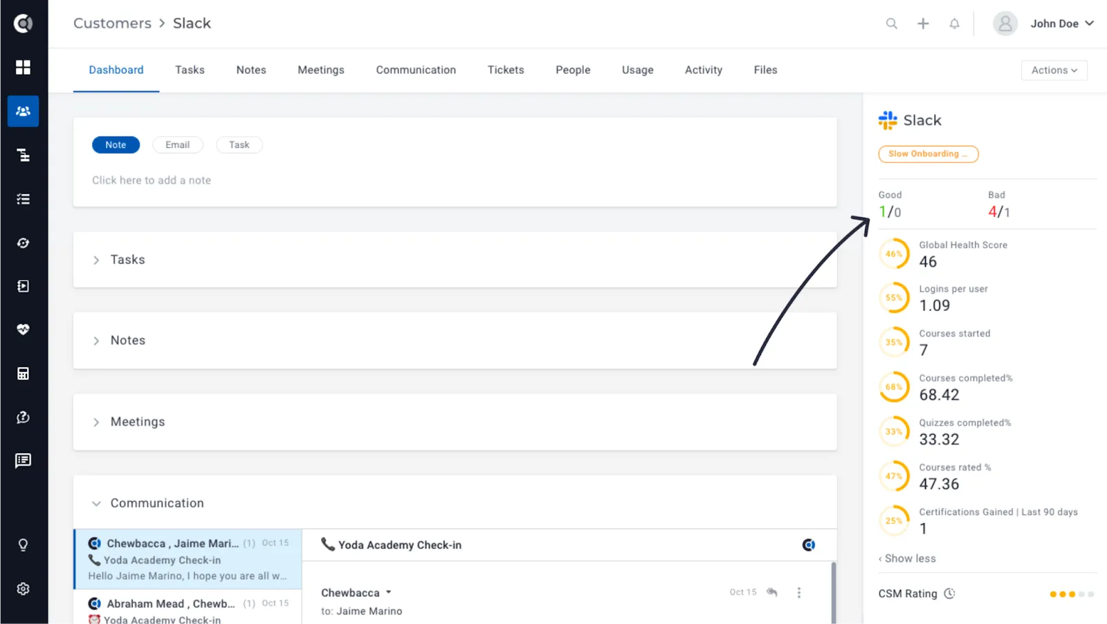Open the hierarchy icon in sidebar

pyautogui.click(x=23, y=155)
